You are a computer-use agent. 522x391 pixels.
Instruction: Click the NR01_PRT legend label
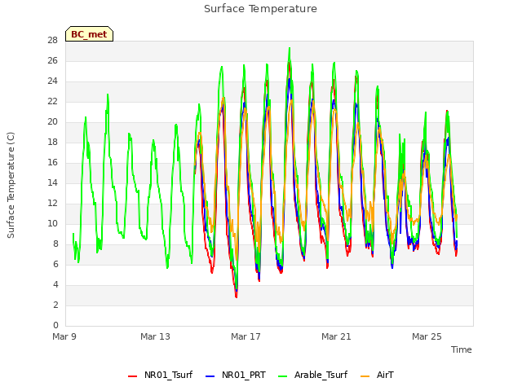click(244, 375)
